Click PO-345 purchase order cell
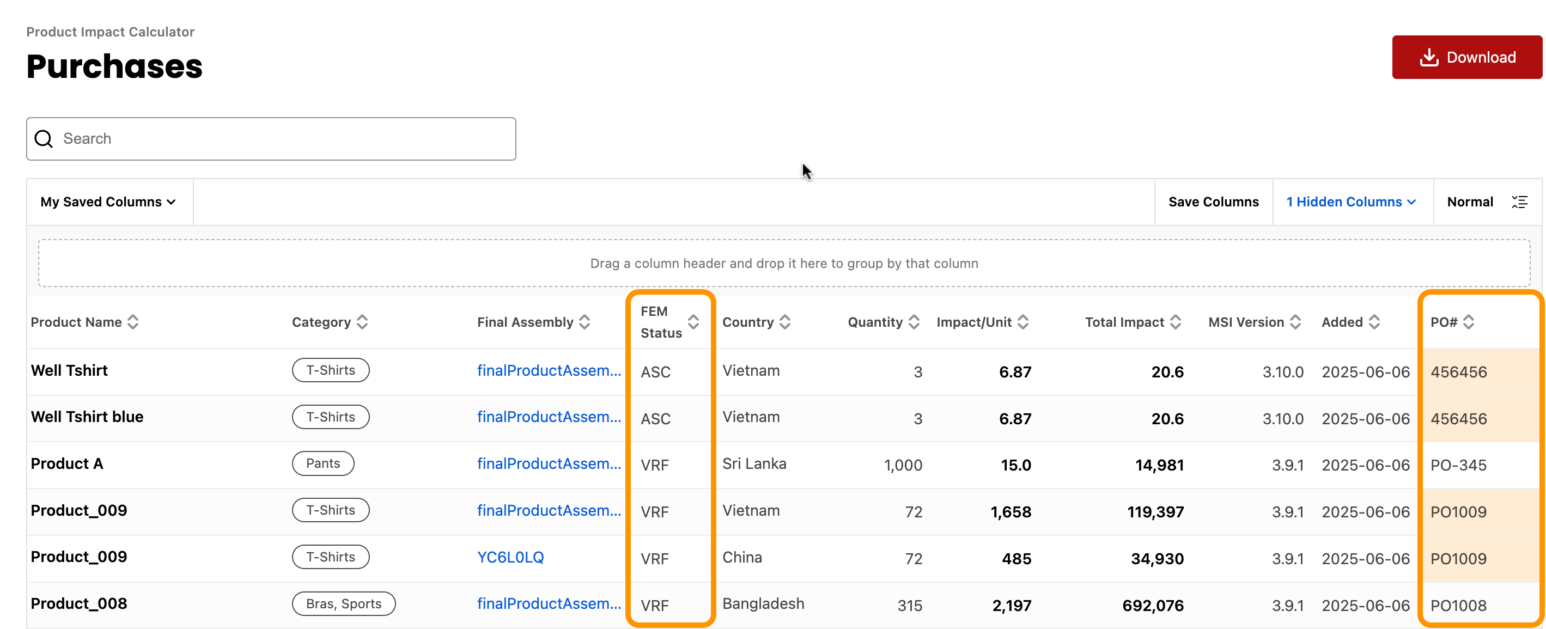The height and width of the screenshot is (629, 1546). (x=1459, y=465)
